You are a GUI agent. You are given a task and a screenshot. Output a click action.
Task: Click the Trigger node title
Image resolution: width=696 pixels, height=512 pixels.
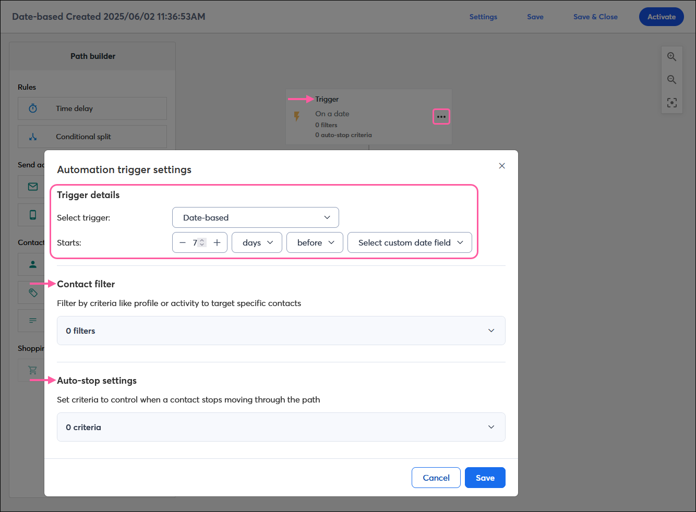pos(327,99)
